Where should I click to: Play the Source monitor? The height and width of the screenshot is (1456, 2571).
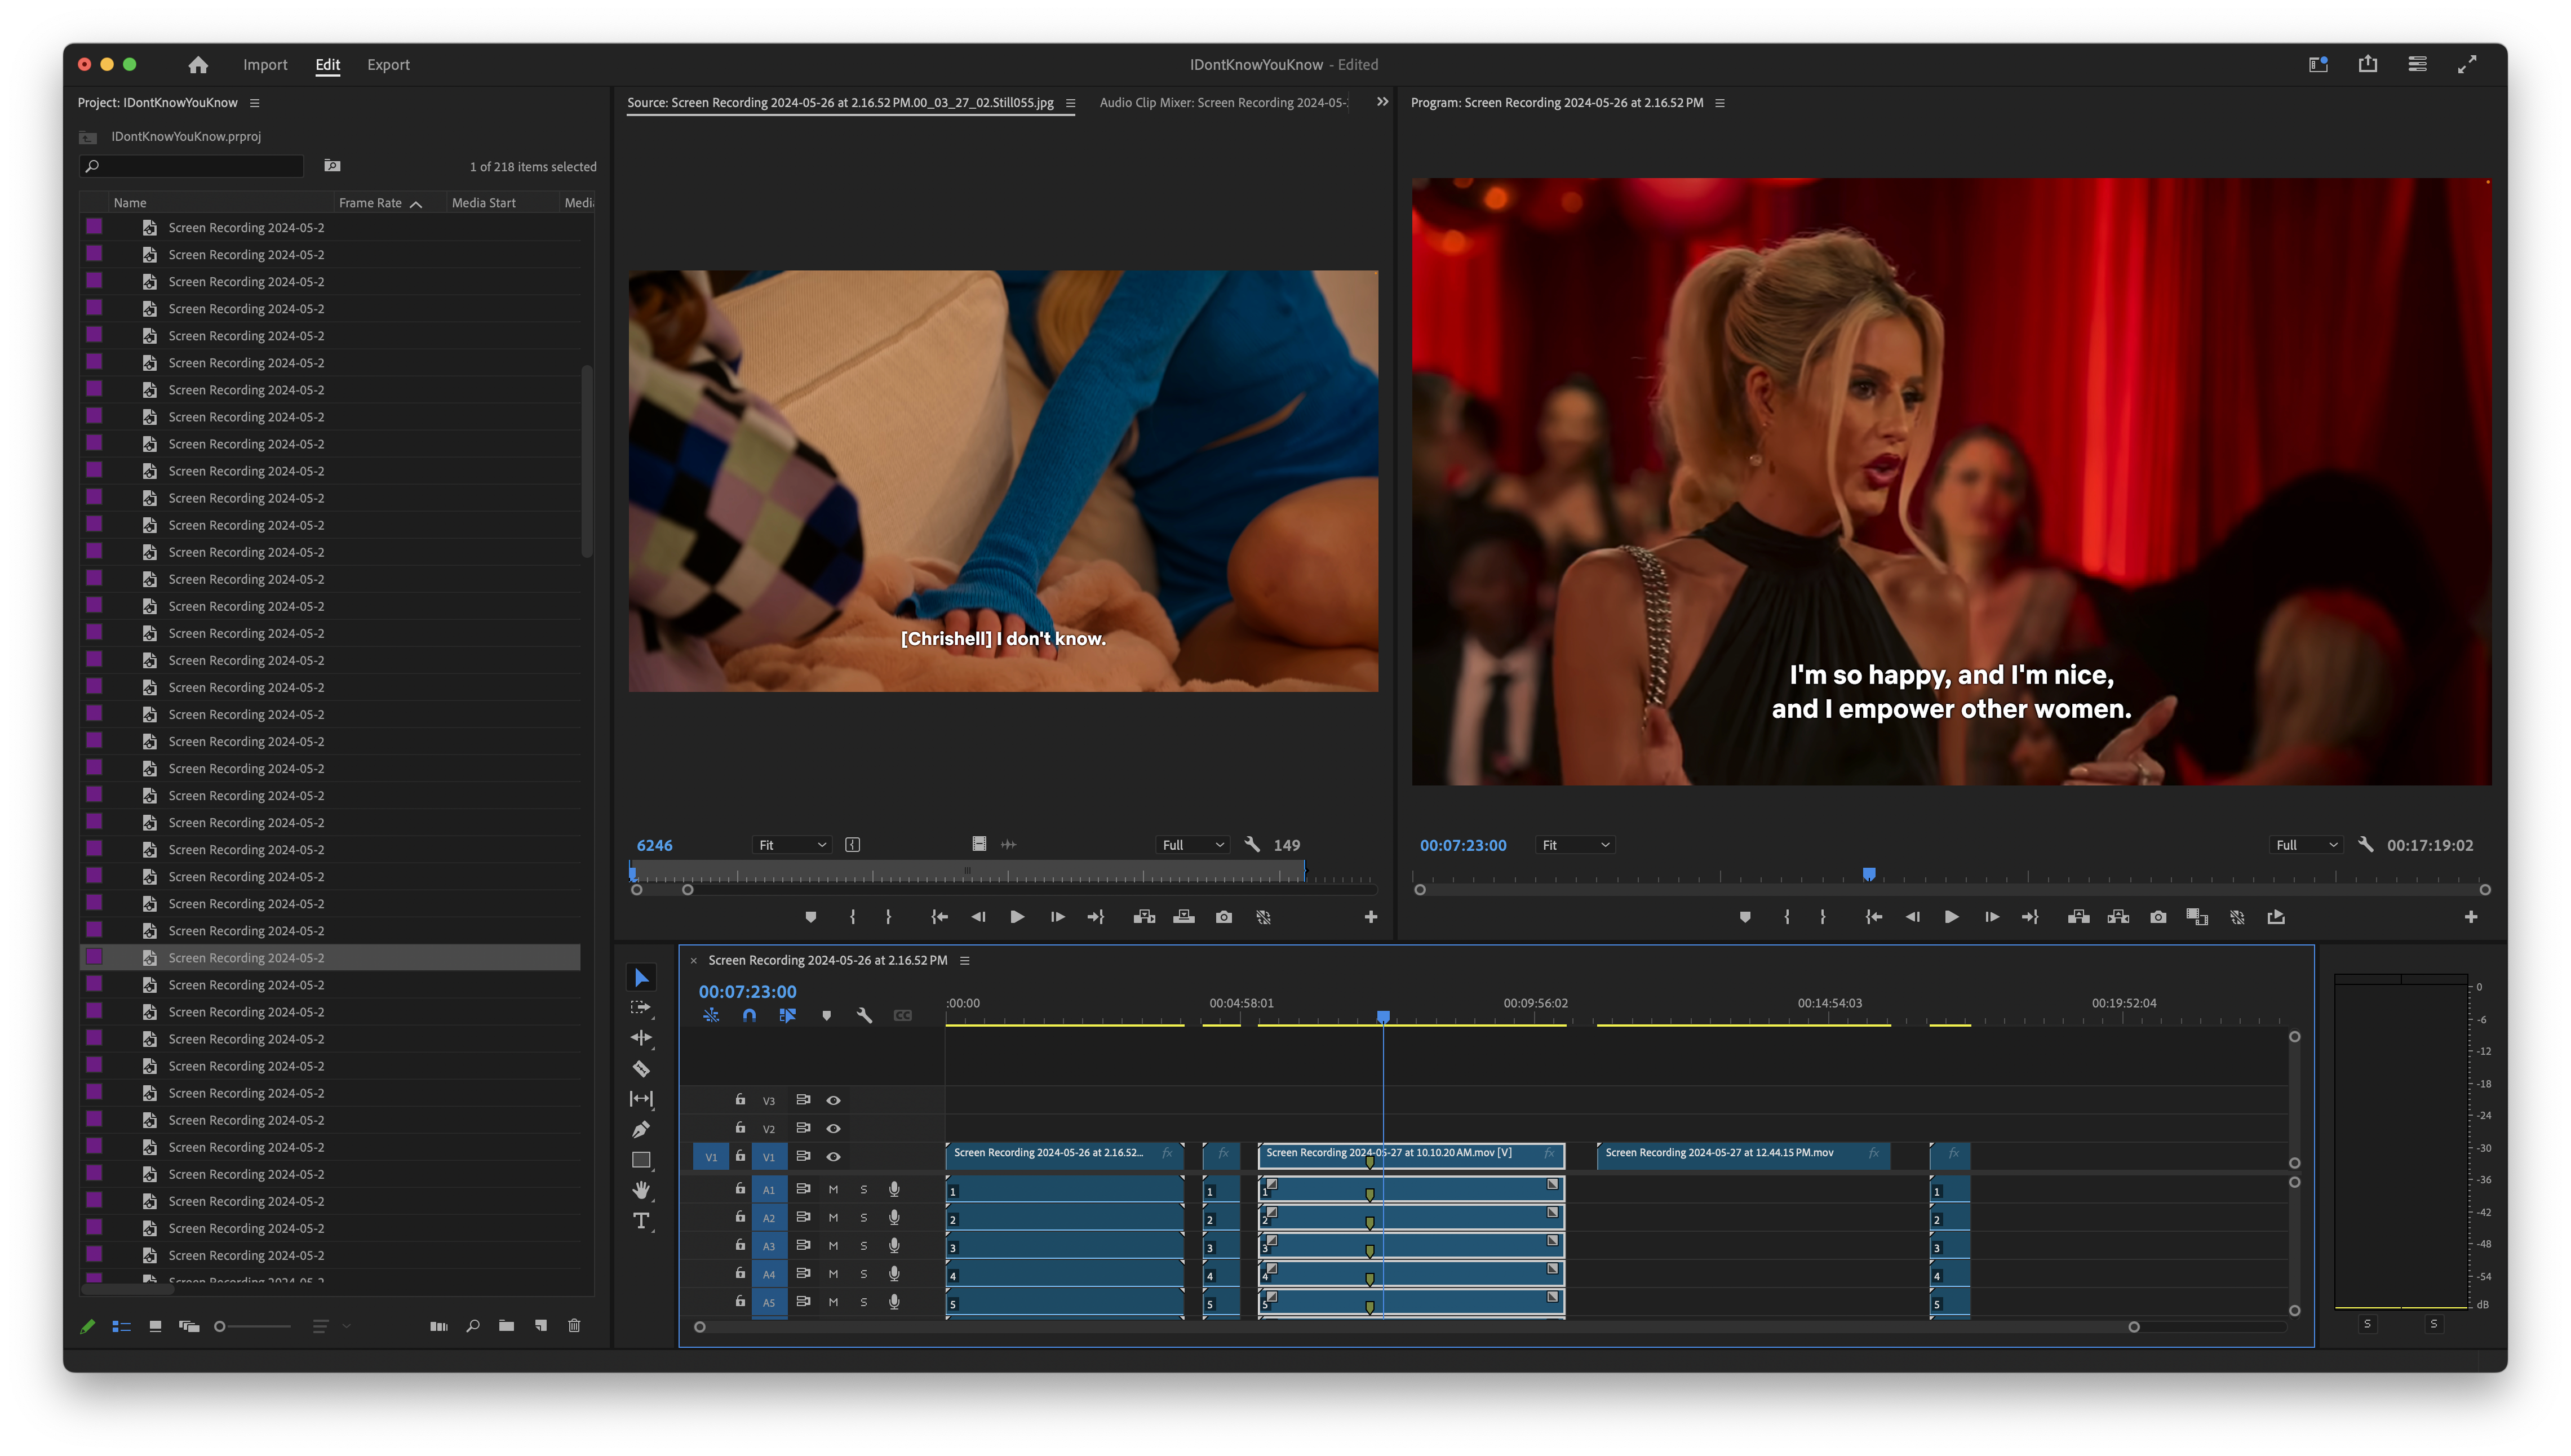1016,917
